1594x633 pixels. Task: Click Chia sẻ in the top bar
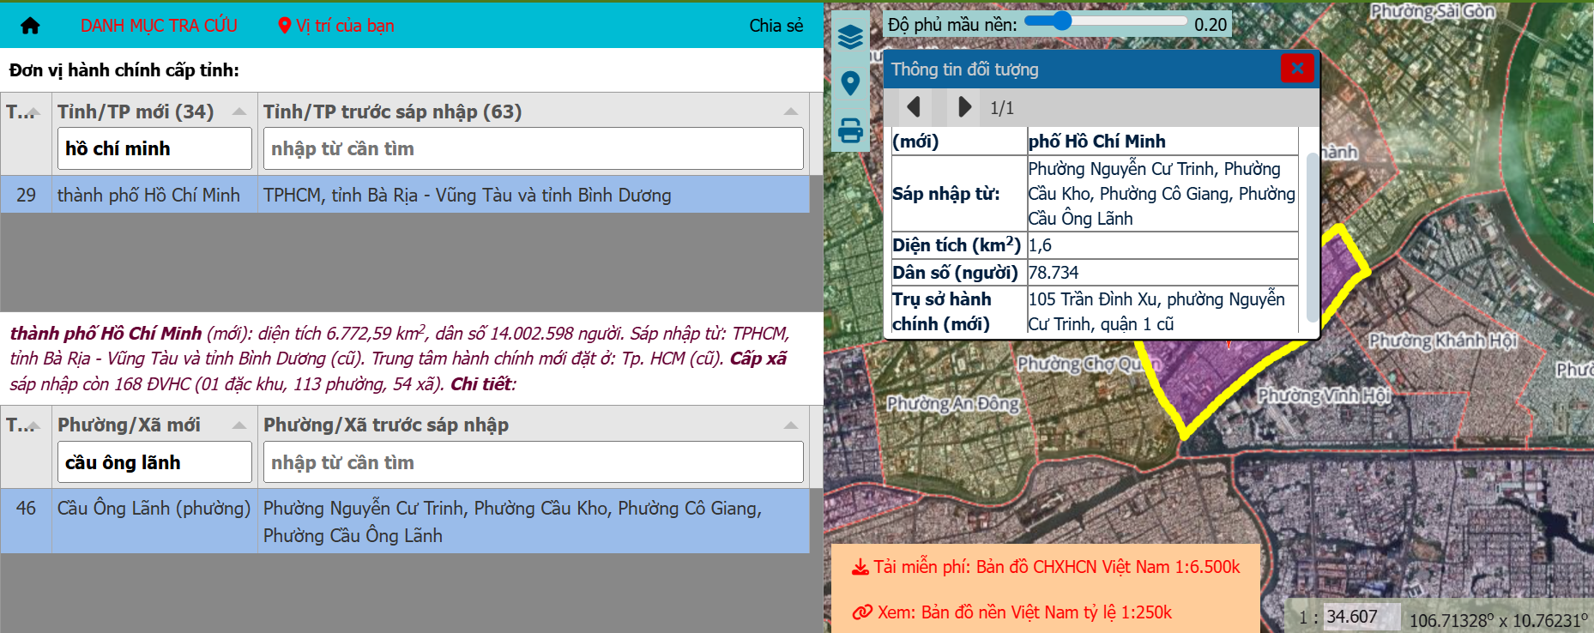click(x=776, y=26)
